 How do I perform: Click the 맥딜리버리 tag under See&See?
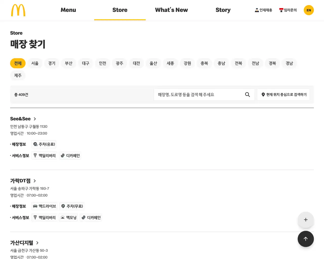pos(44,156)
